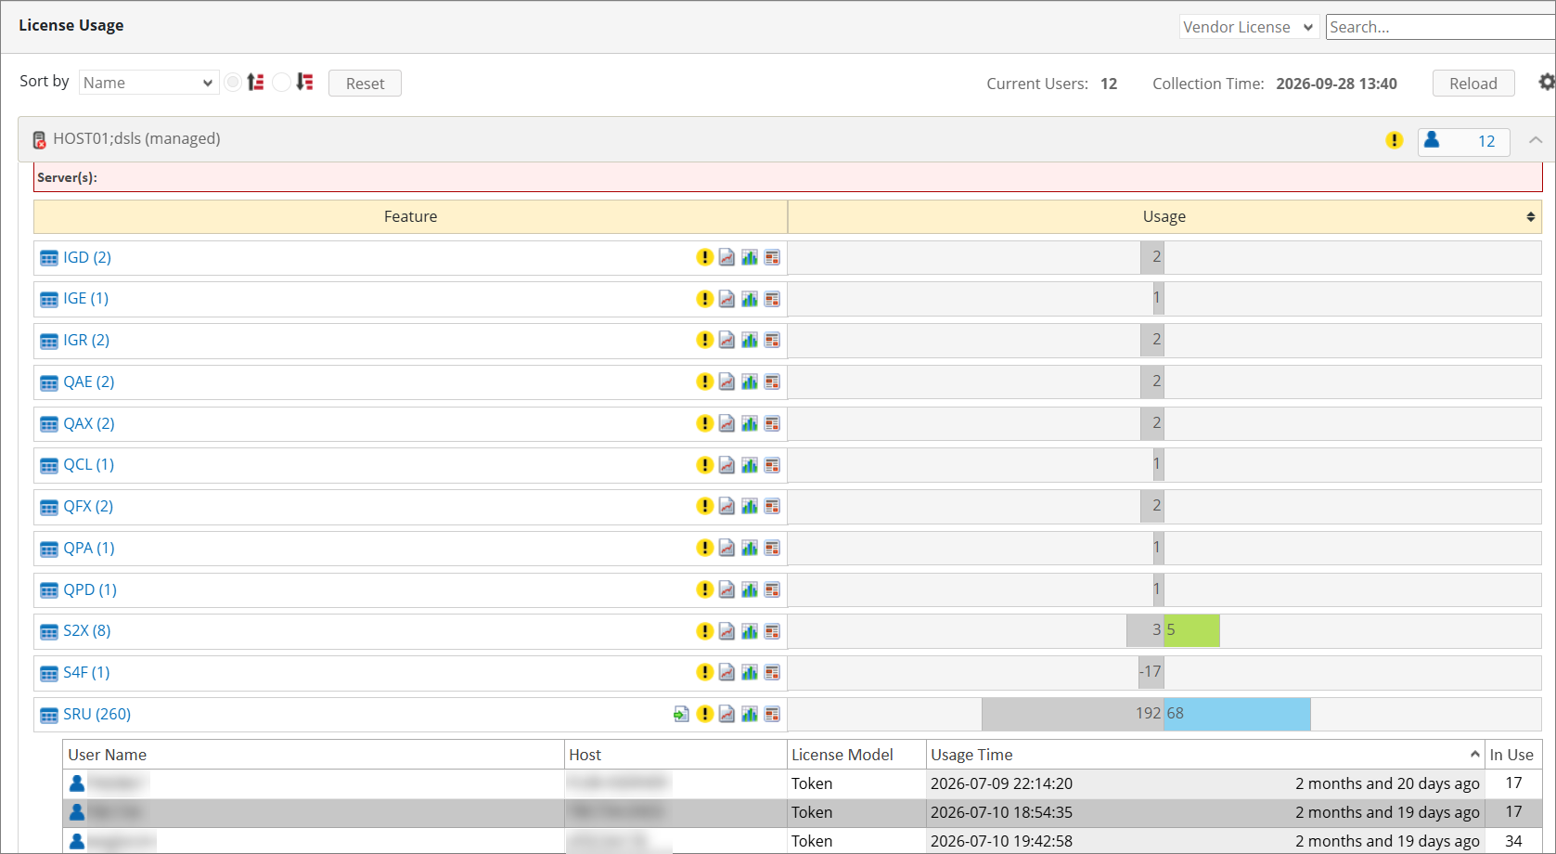Select the ascending sort radio button
1556x854 pixels.
click(233, 83)
